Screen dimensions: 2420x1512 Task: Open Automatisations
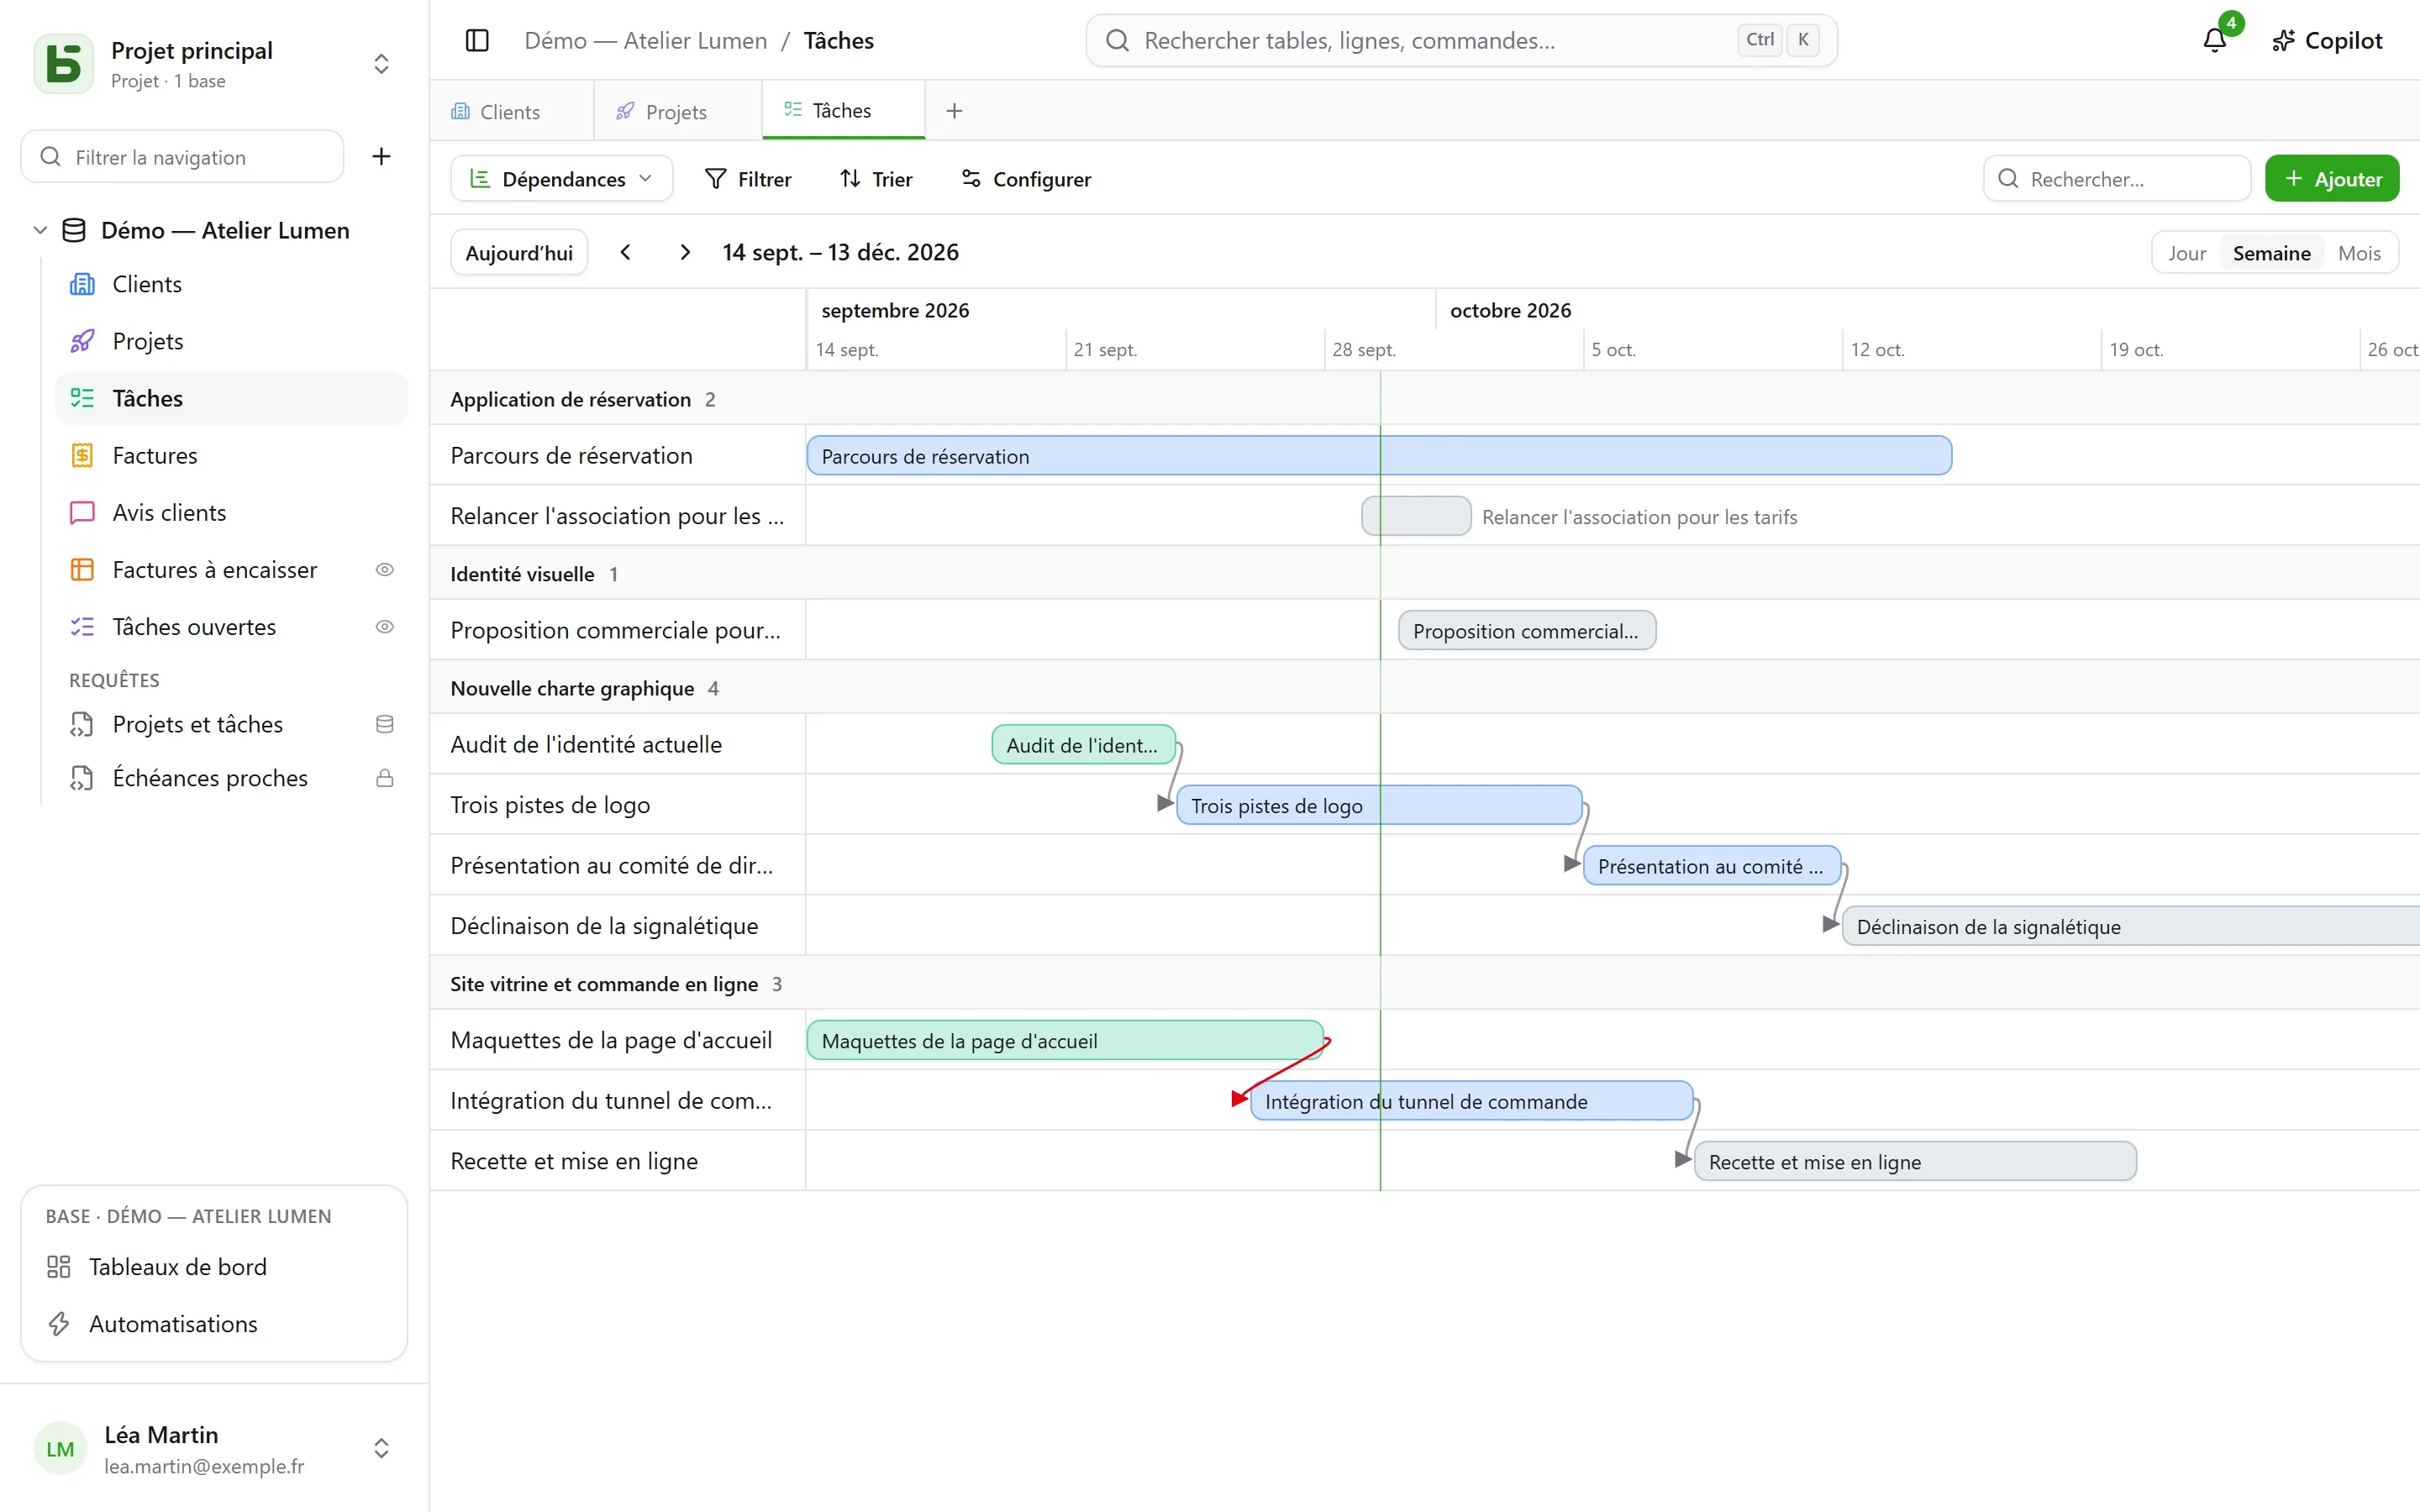(x=214, y=1323)
